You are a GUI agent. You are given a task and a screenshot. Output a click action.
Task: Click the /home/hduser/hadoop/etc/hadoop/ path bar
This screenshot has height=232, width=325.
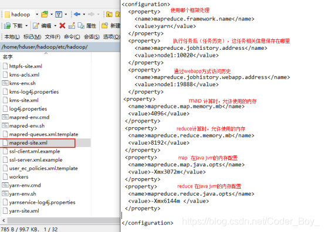(x=60, y=47)
